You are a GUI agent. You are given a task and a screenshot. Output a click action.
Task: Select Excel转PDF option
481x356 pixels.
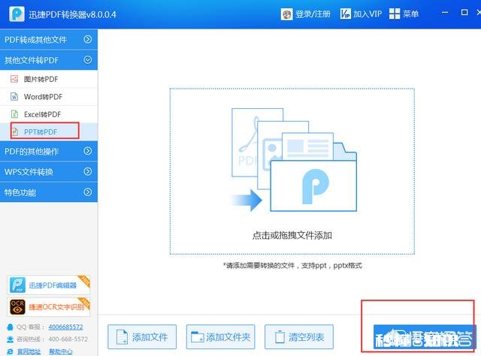pyautogui.click(x=49, y=114)
